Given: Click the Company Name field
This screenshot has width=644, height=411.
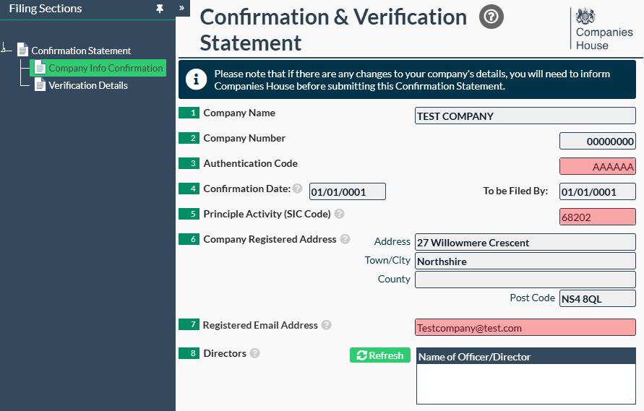Looking at the screenshot, I should (x=525, y=116).
